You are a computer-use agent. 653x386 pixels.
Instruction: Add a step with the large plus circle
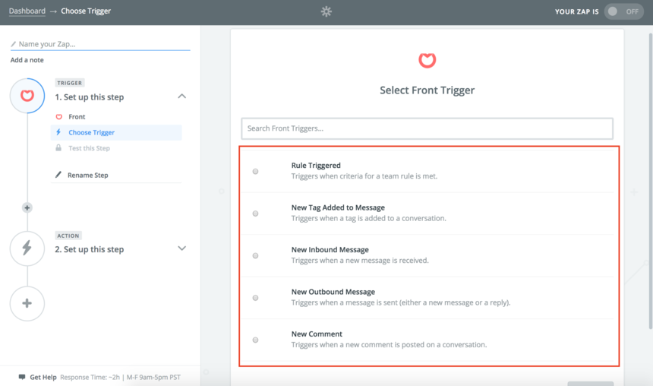(27, 303)
